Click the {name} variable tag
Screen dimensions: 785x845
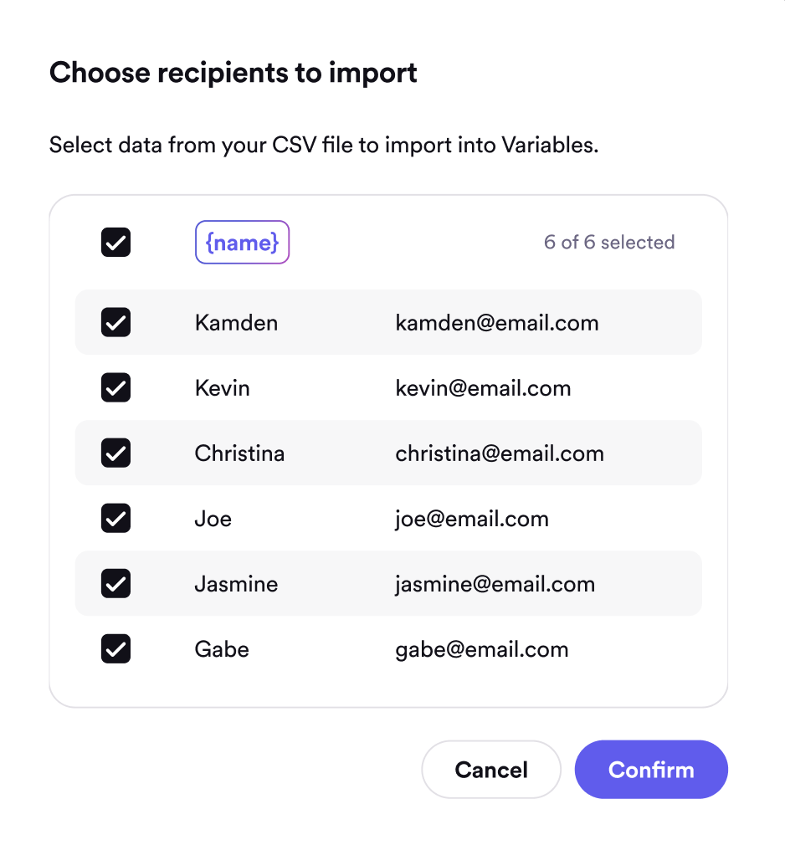pyautogui.click(x=242, y=243)
